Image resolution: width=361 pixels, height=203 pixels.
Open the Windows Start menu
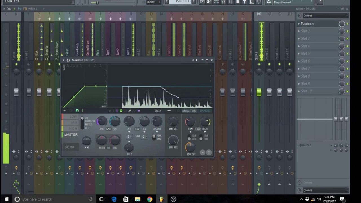(x=6, y=199)
